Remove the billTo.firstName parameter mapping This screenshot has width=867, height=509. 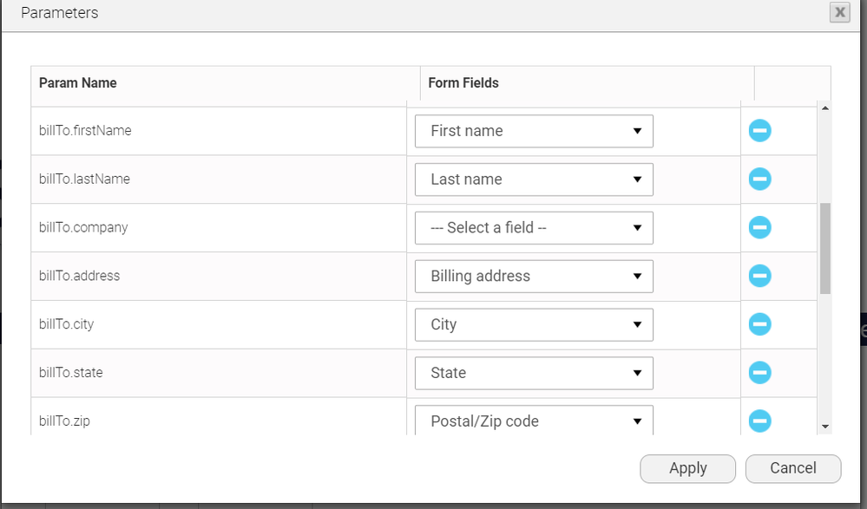pyautogui.click(x=759, y=130)
